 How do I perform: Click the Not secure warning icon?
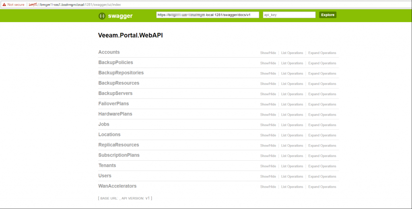coord(4,4)
